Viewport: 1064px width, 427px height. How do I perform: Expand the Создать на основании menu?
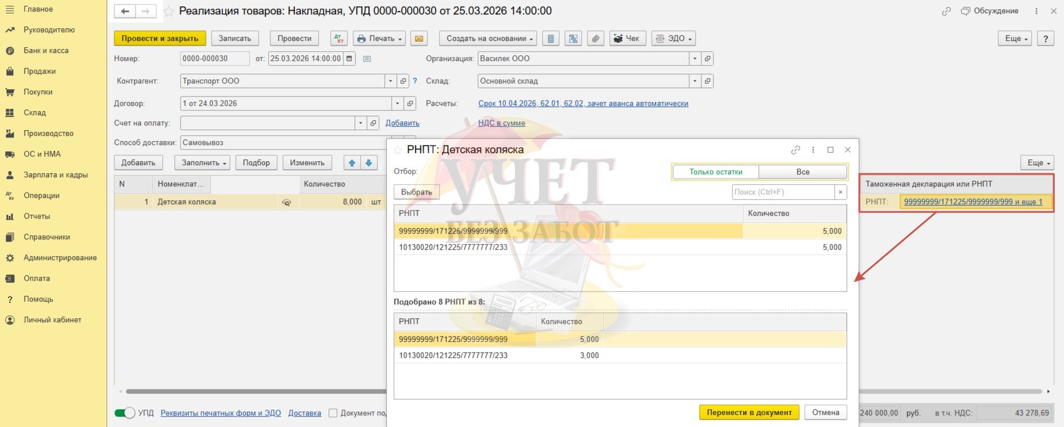[488, 39]
